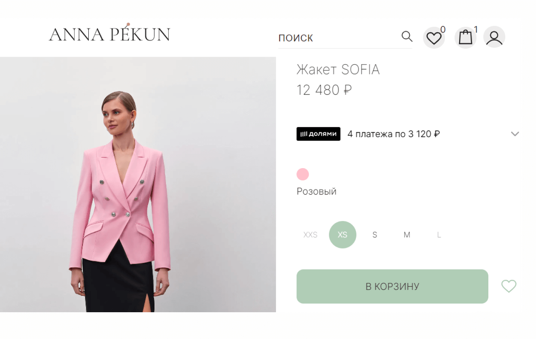
Task: Click the ANNA PEKUN logo
Action: point(109,34)
